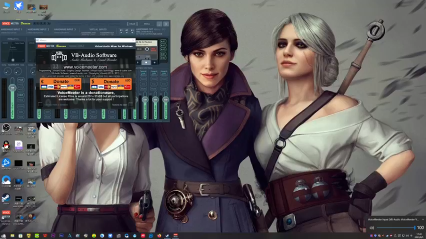The image size is (426, 239).
Task: Open the This PC desktop icon
Action: [x=6, y=7]
